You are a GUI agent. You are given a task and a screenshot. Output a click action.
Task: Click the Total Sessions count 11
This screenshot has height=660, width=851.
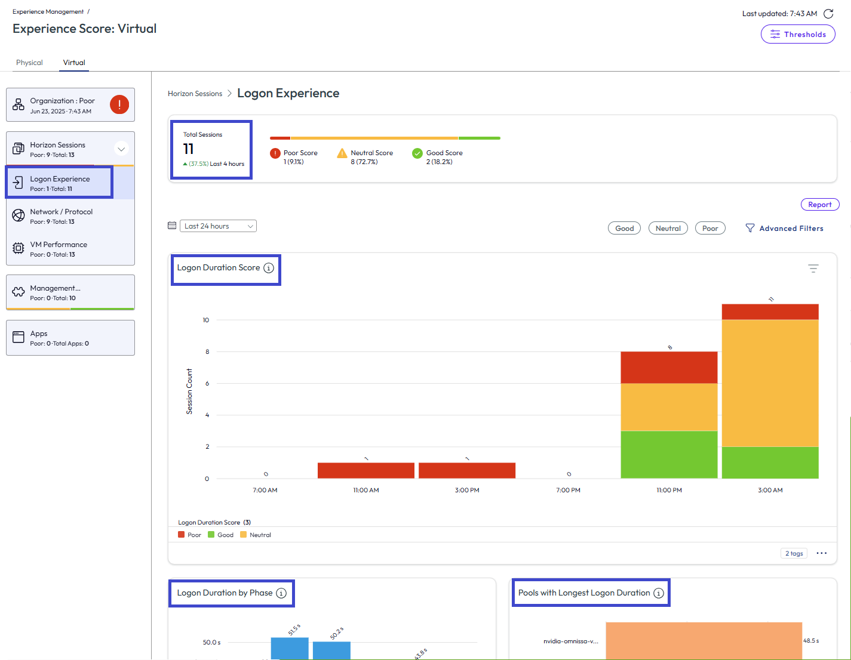point(189,149)
